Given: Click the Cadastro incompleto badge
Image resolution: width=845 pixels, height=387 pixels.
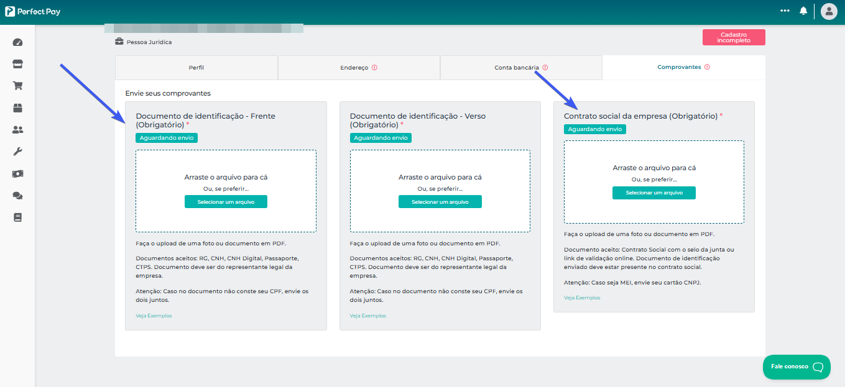Looking at the screenshot, I should click(x=734, y=37).
